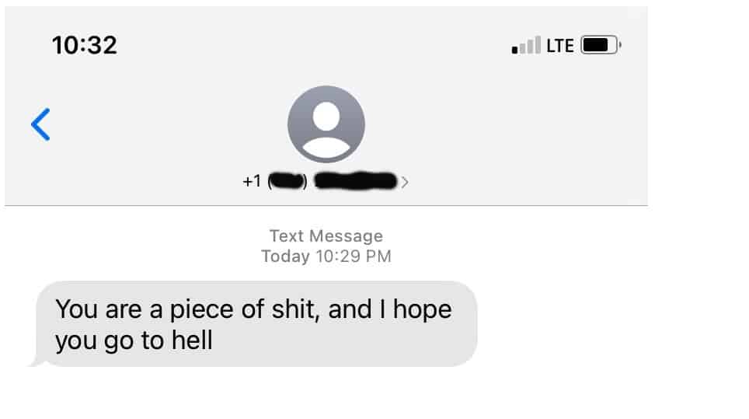
Task: Click the cellular signal bars icon
Action: coord(526,46)
